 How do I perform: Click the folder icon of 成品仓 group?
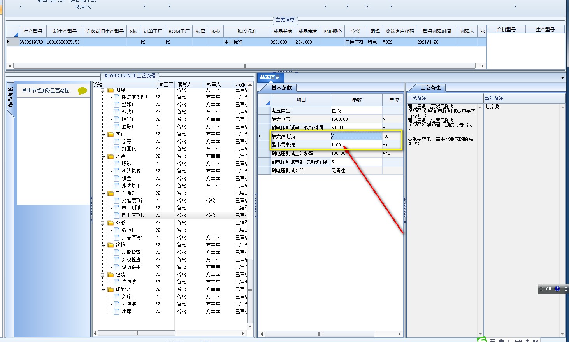tap(111, 289)
